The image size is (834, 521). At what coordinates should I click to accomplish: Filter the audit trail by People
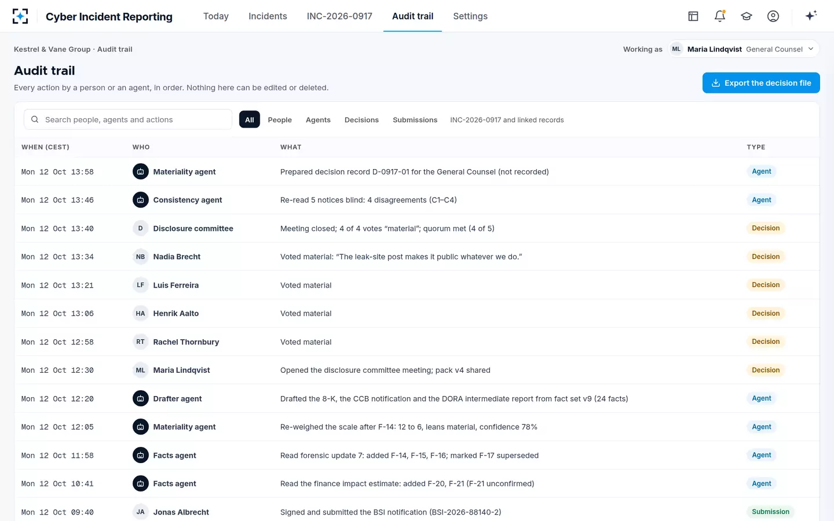pos(280,120)
